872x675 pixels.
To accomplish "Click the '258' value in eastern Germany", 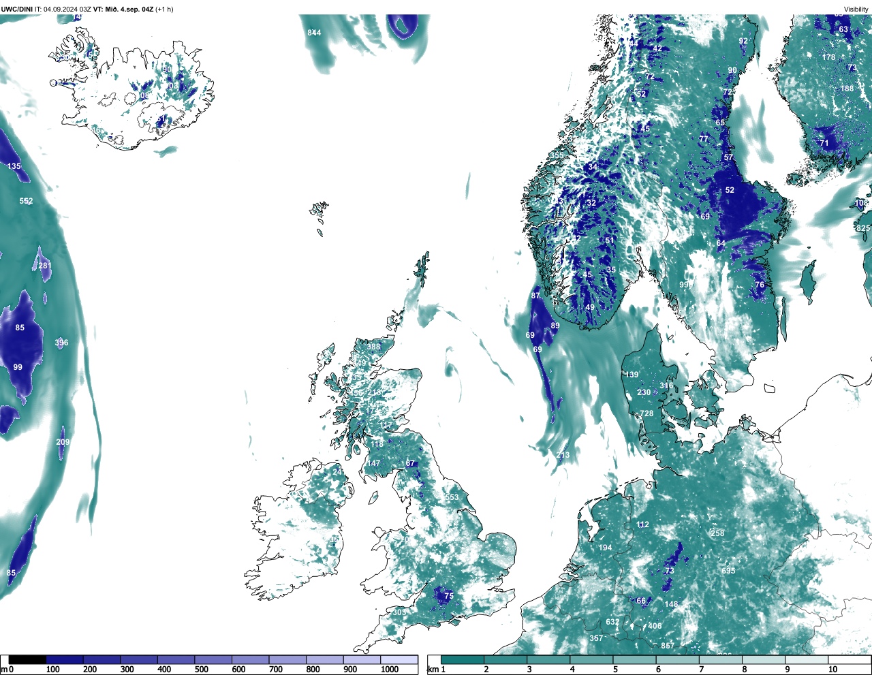I will click(717, 533).
